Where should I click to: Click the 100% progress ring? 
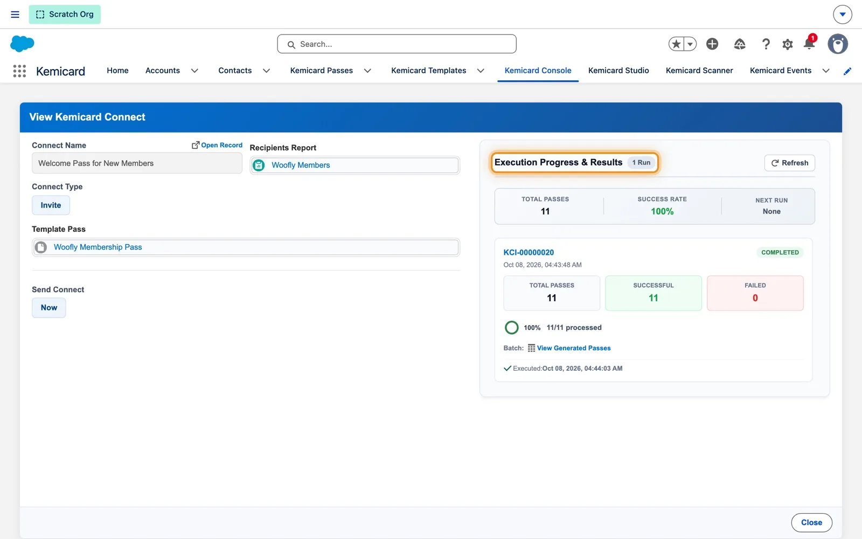[x=511, y=328]
